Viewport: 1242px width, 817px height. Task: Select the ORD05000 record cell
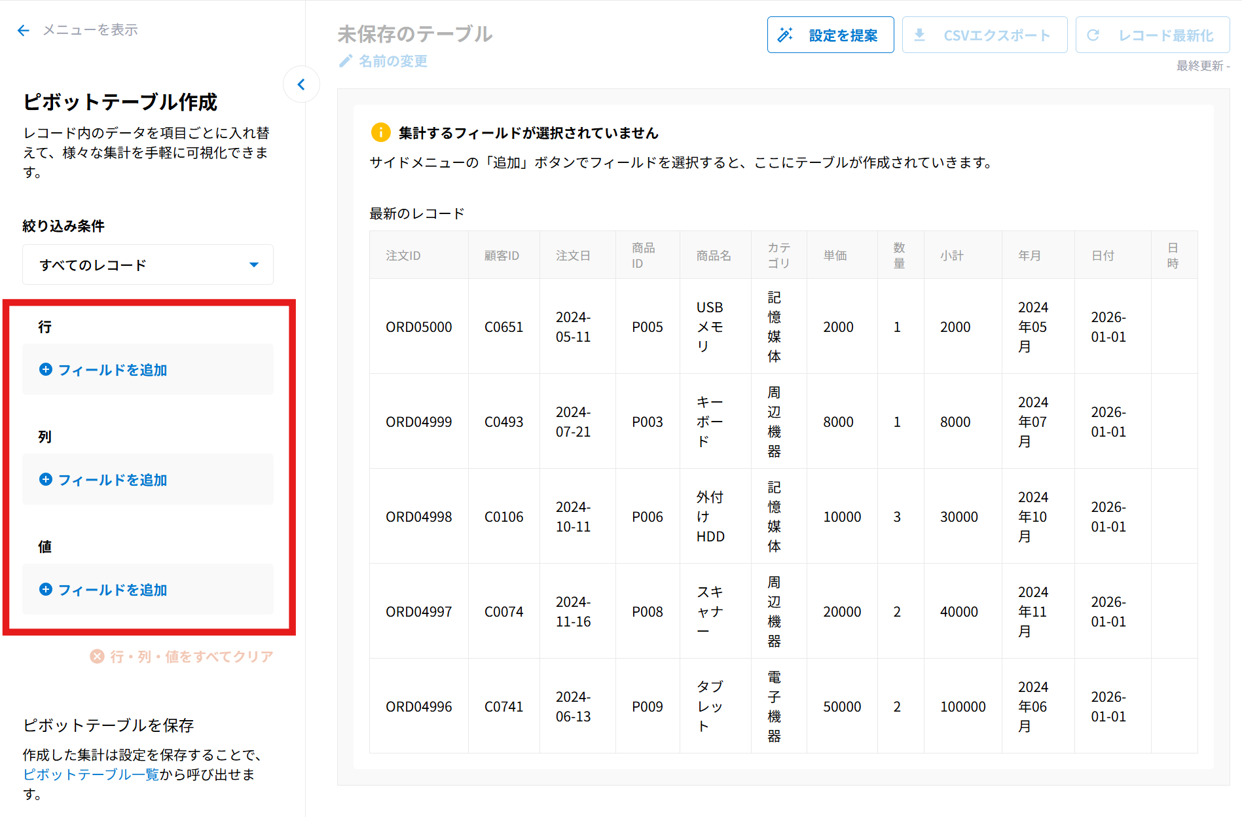coord(418,327)
